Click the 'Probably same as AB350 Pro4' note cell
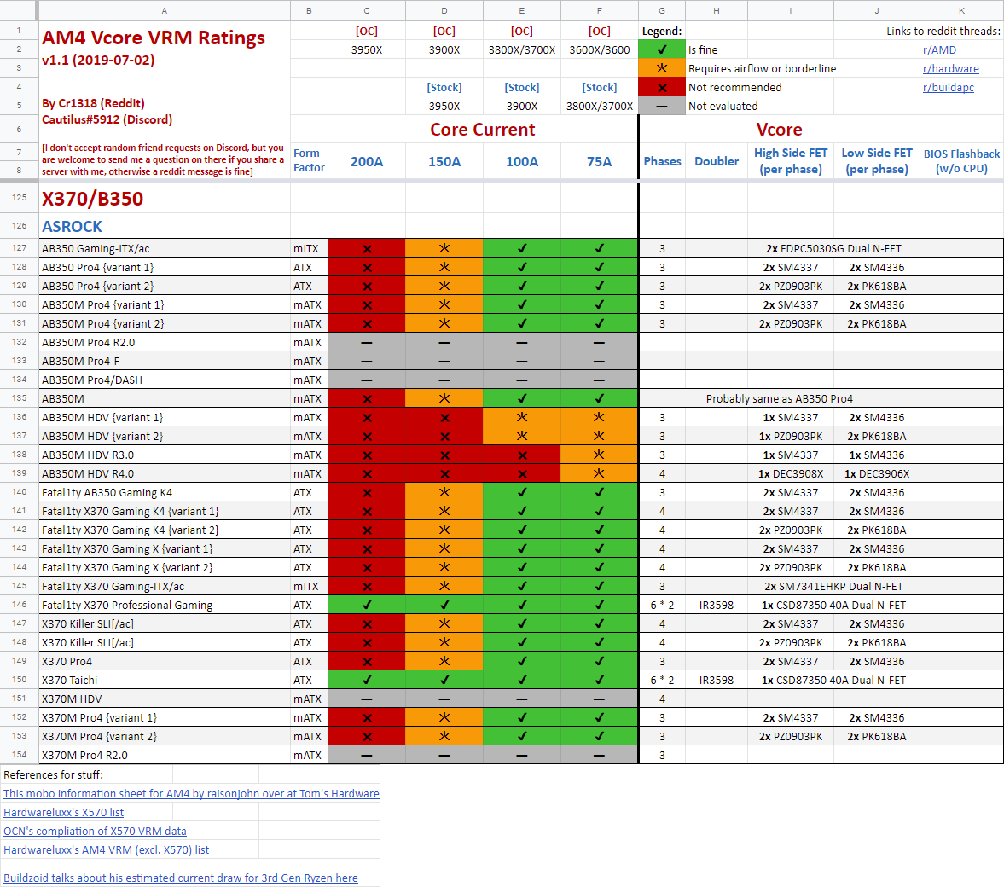Image resolution: width=1004 pixels, height=887 pixels. pyautogui.click(x=780, y=398)
